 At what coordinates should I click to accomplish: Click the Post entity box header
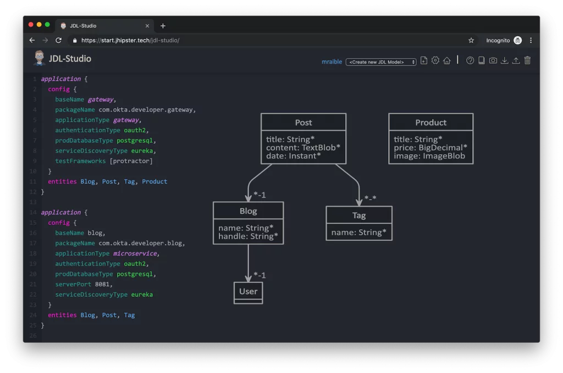tap(303, 122)
